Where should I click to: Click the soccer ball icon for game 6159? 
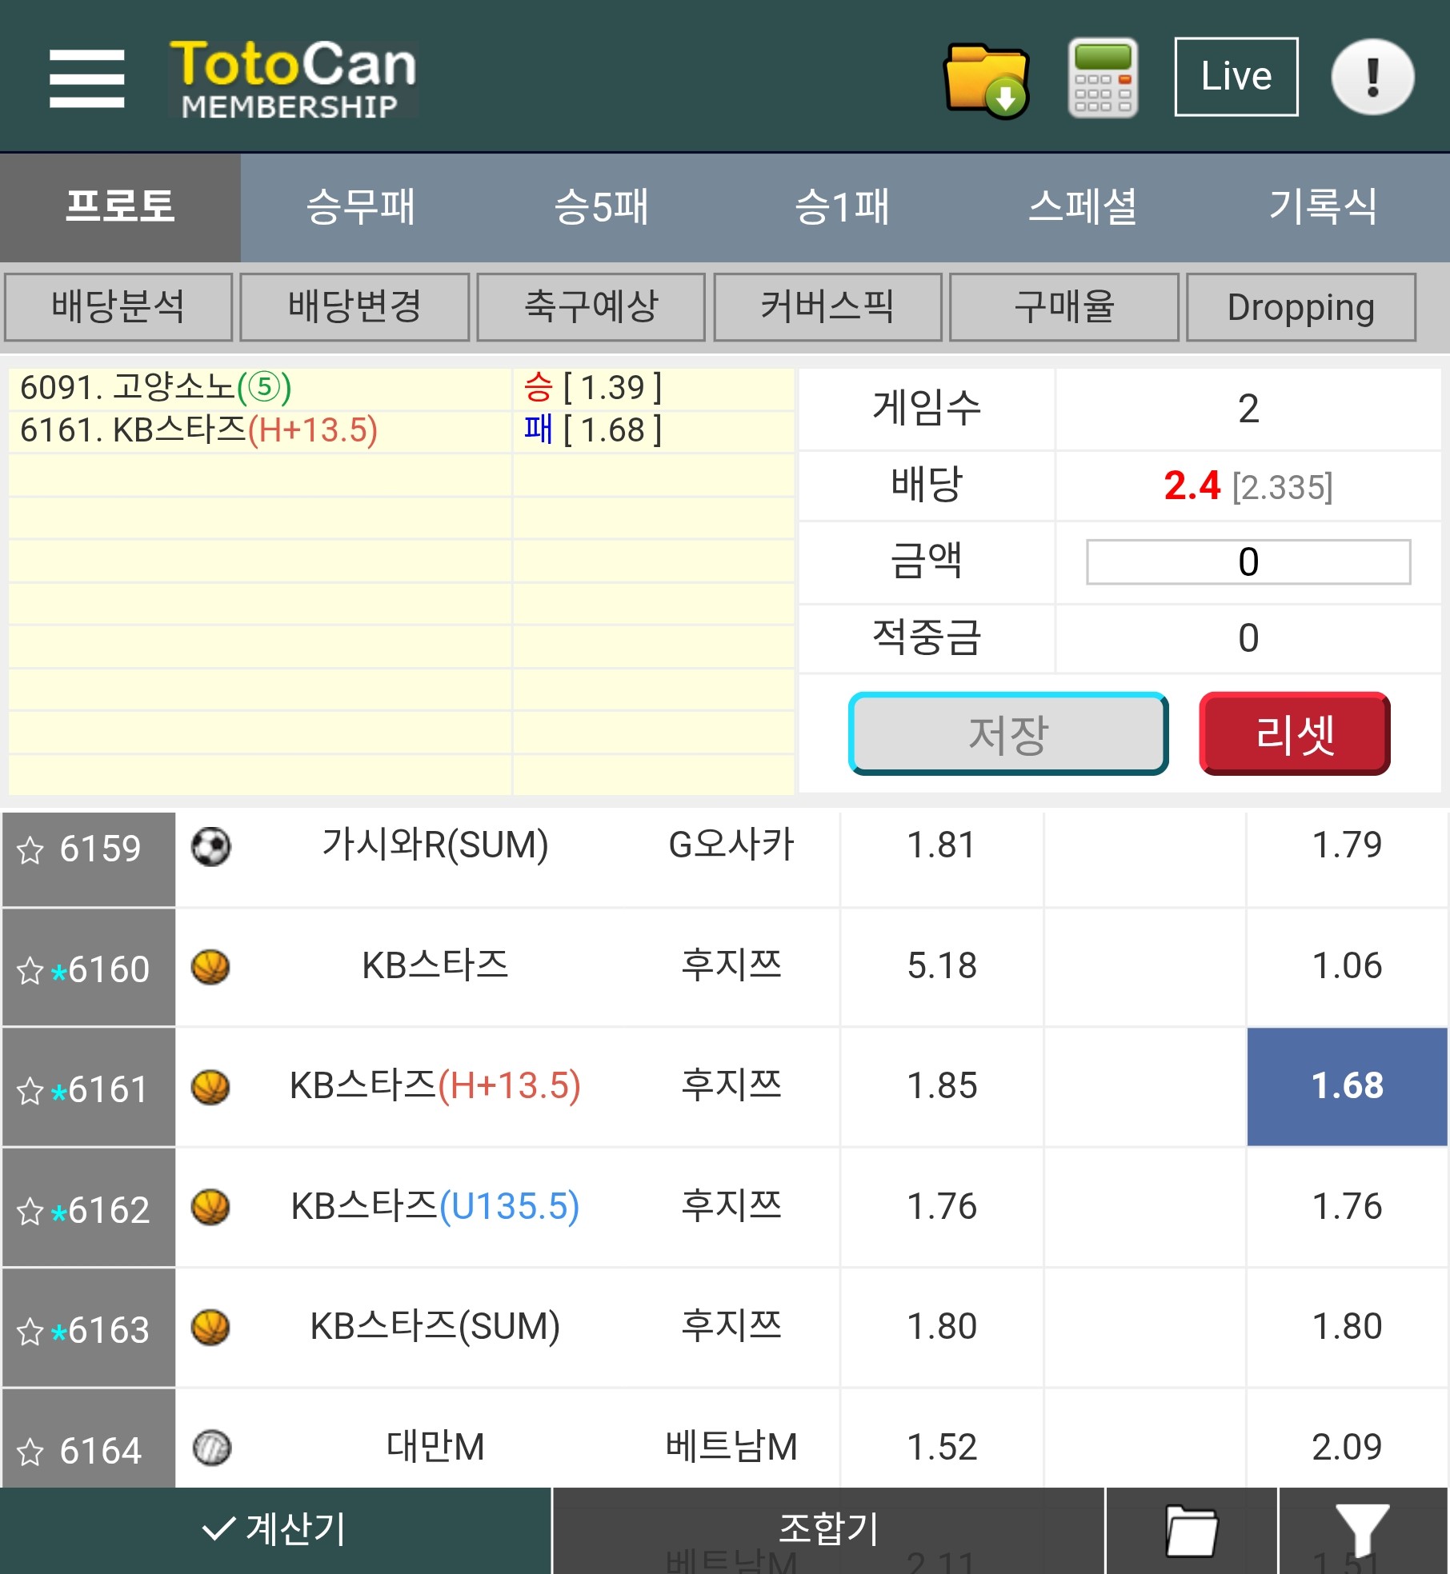tap(210, 846)
